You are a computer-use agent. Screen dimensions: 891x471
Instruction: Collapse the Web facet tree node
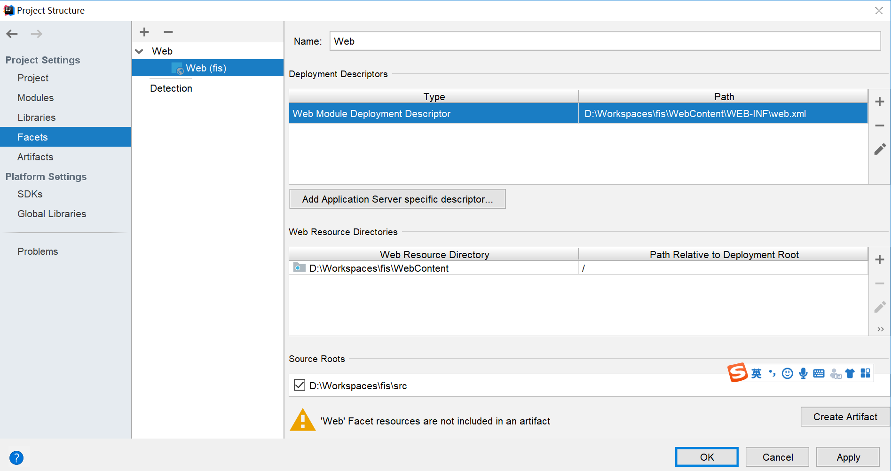point(139,51)
